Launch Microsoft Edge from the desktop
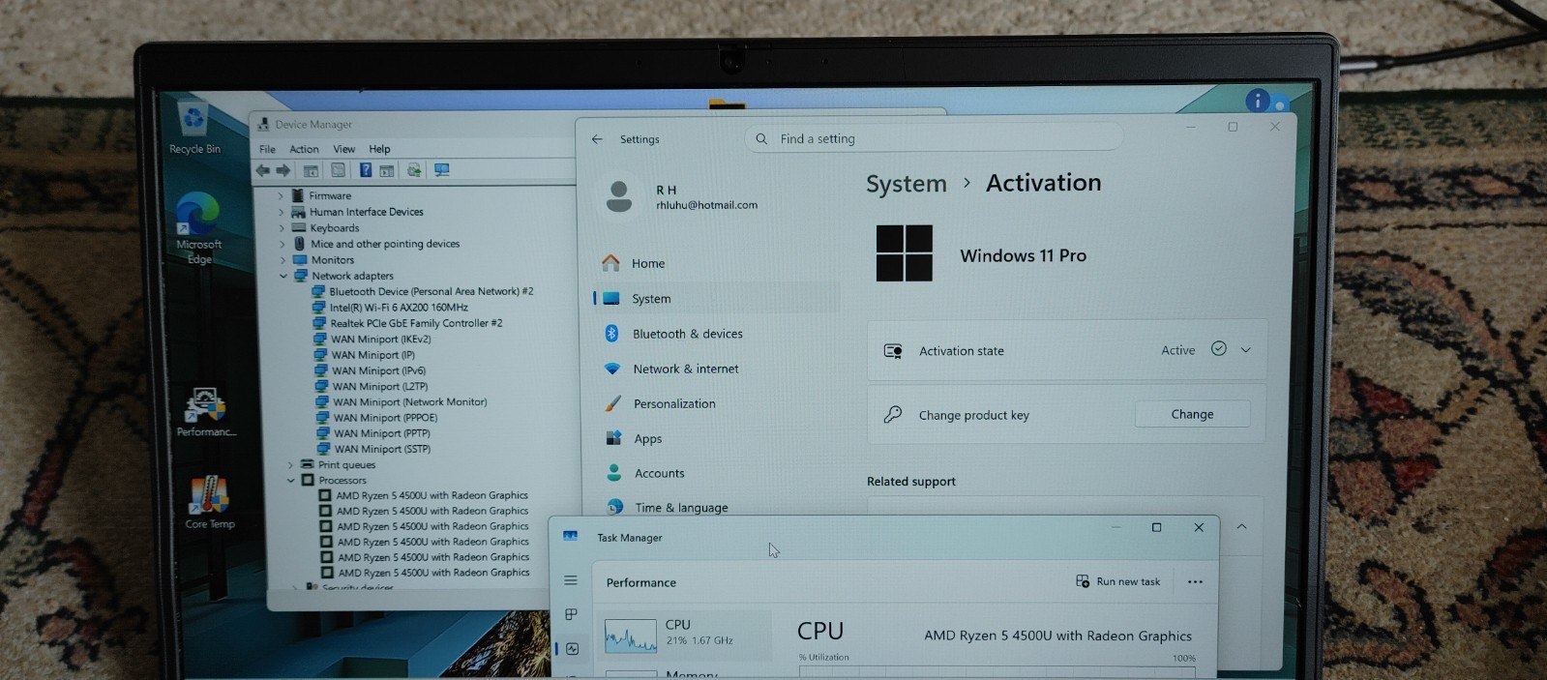 (x=198, y=227)
